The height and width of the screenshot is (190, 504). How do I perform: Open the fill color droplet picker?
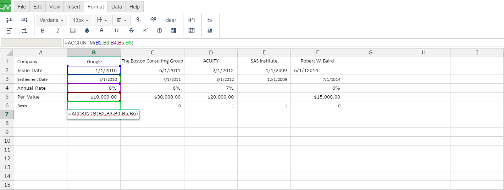[87, 31]
